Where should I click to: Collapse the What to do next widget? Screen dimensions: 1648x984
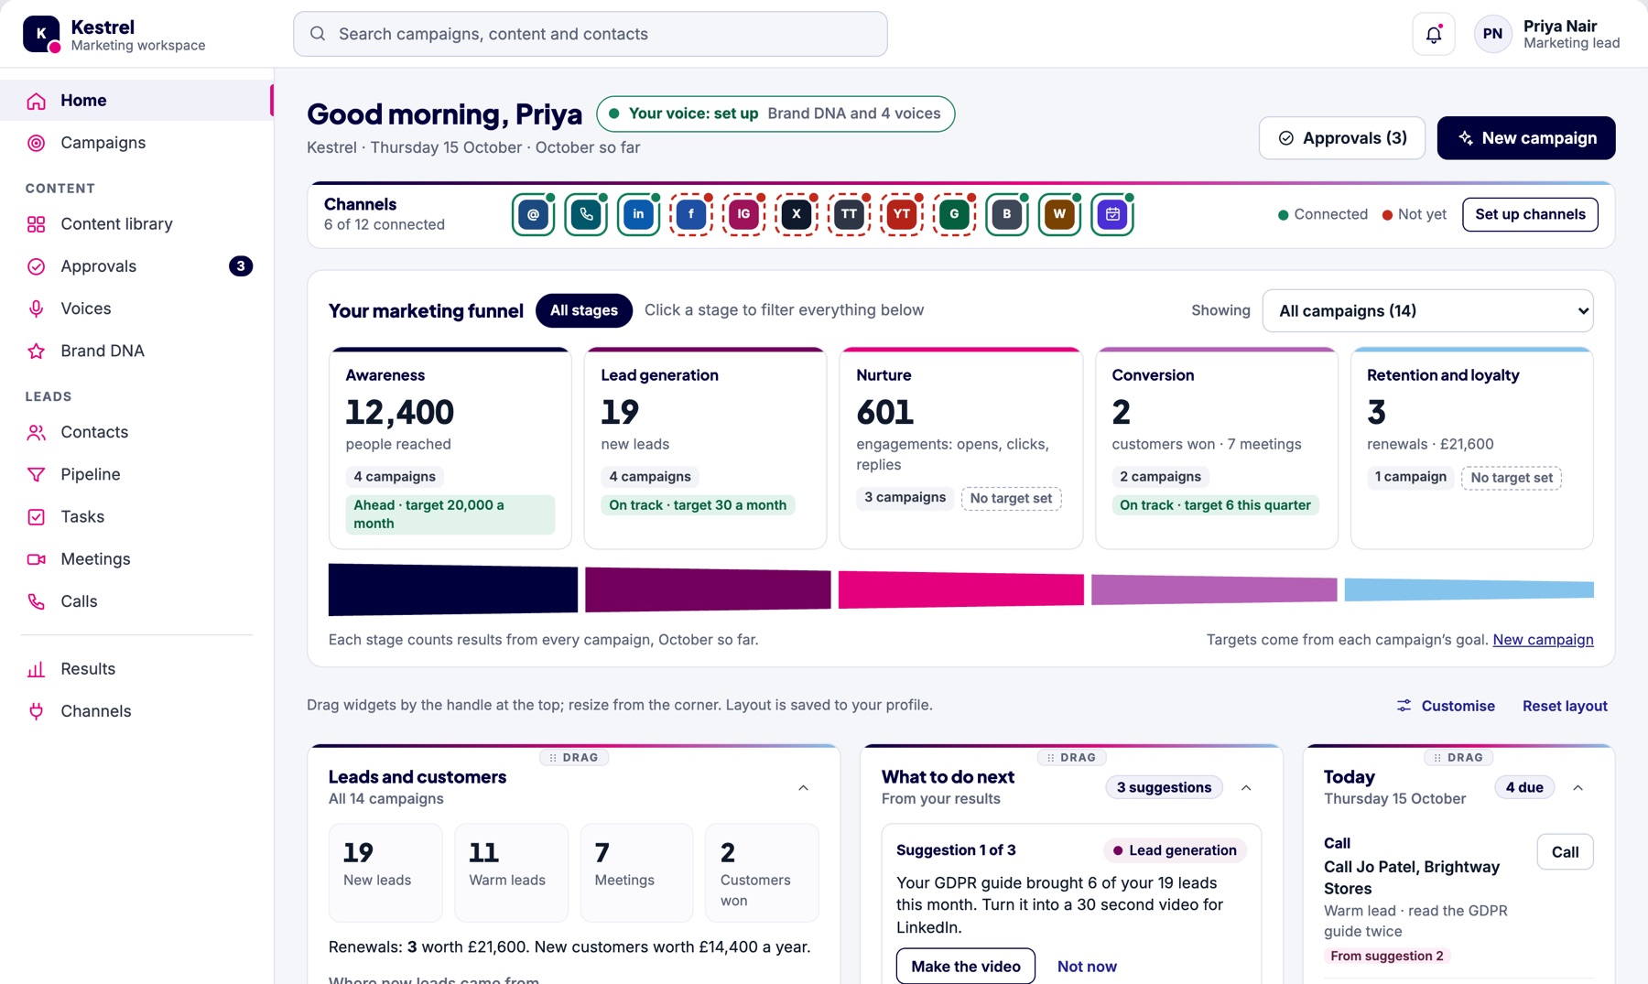(x=1246, y=788)
